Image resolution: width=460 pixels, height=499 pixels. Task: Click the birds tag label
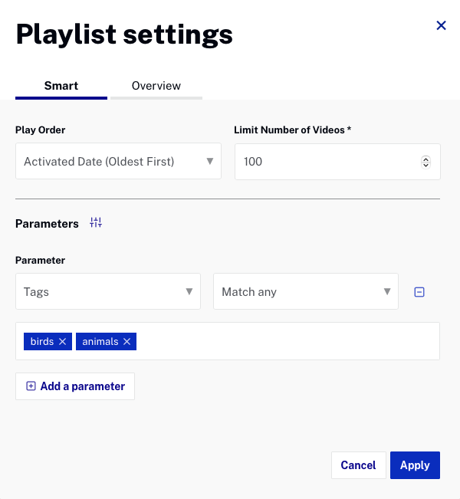pos(42,342)
